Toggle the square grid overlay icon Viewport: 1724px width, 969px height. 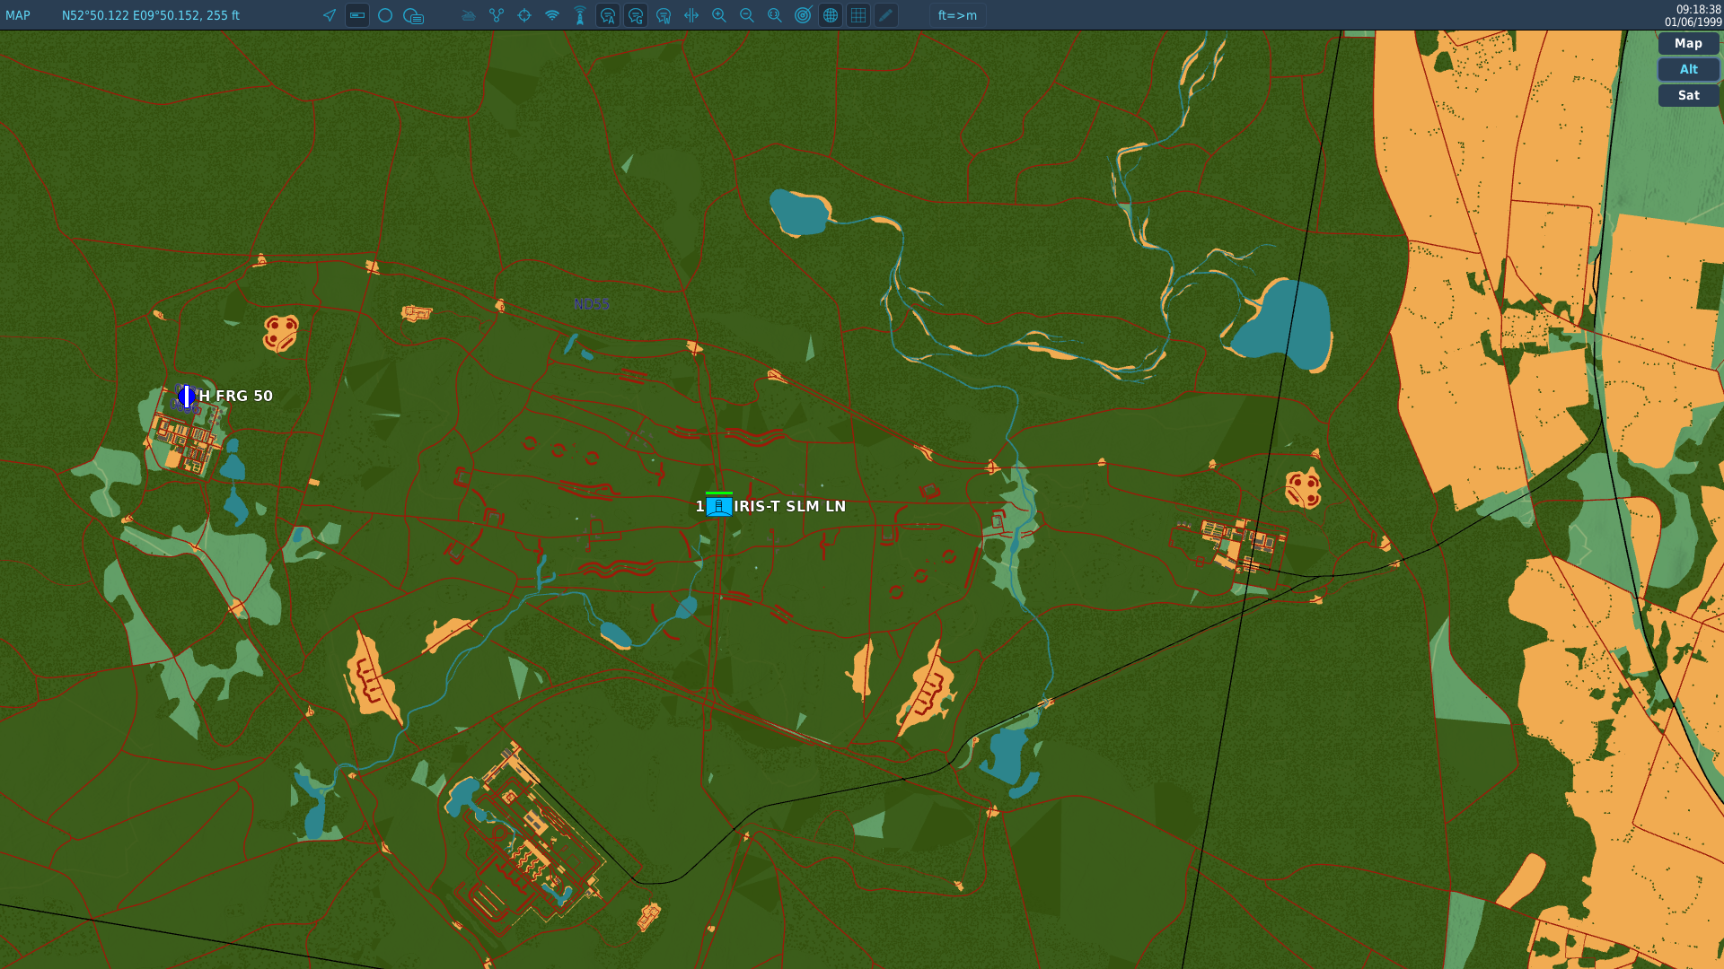click(x=858, y=15)
